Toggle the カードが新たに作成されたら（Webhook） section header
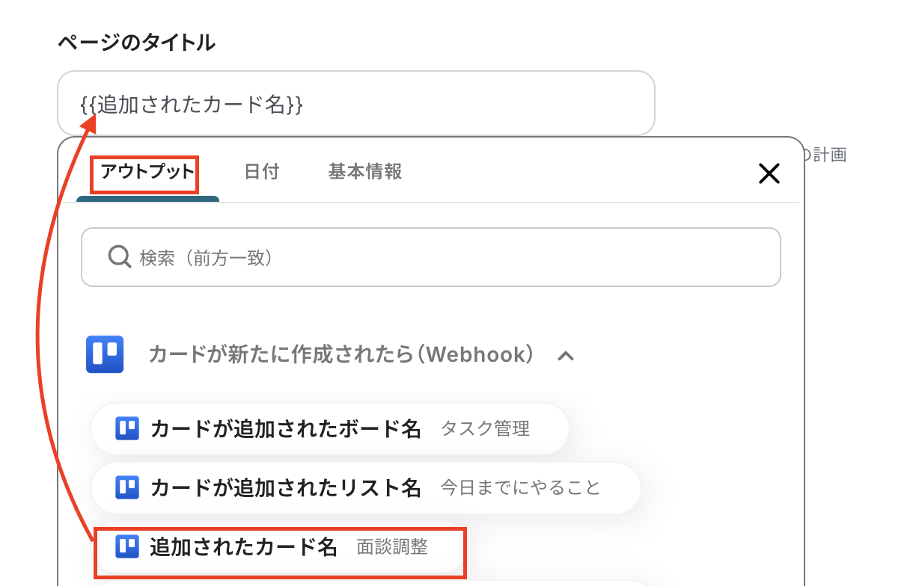The width and height of the screenshot is (910, 586). pyautogui.click(x=341, y=354)
